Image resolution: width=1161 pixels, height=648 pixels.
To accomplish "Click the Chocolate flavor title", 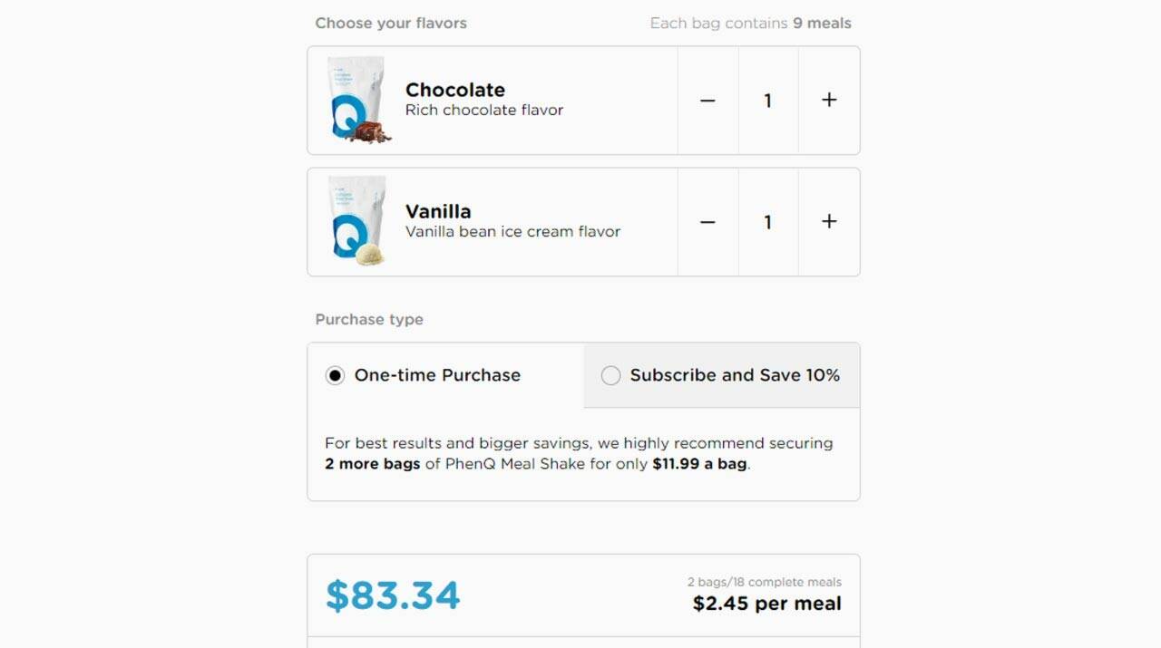I will pyautogui.click(x=455, y=90).
